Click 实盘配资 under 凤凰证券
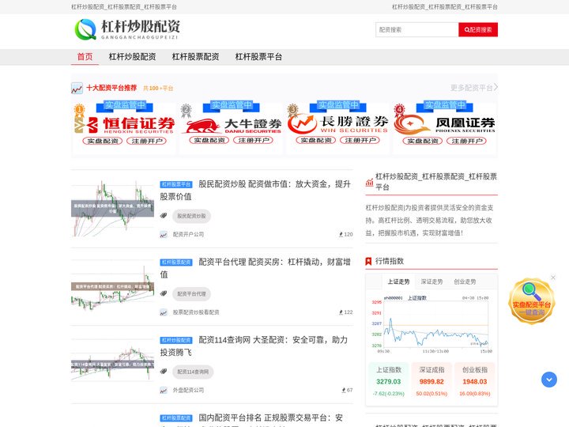This screenshot has height=427, width=569. 423,141
